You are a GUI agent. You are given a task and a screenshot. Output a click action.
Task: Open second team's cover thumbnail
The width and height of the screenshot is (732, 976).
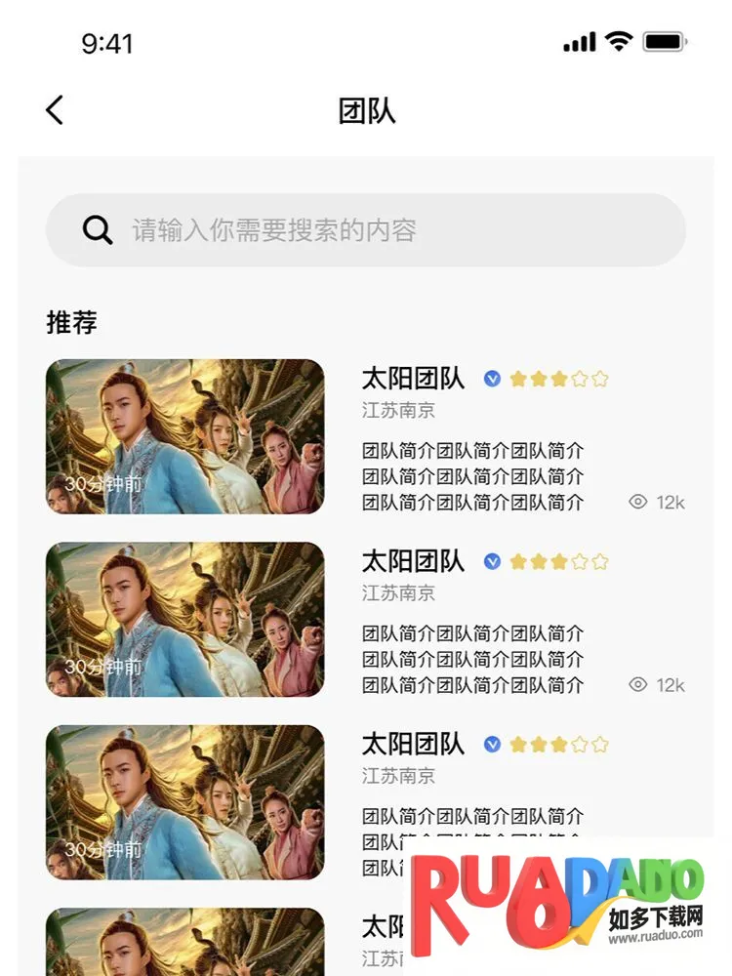(x=185, y=619)
